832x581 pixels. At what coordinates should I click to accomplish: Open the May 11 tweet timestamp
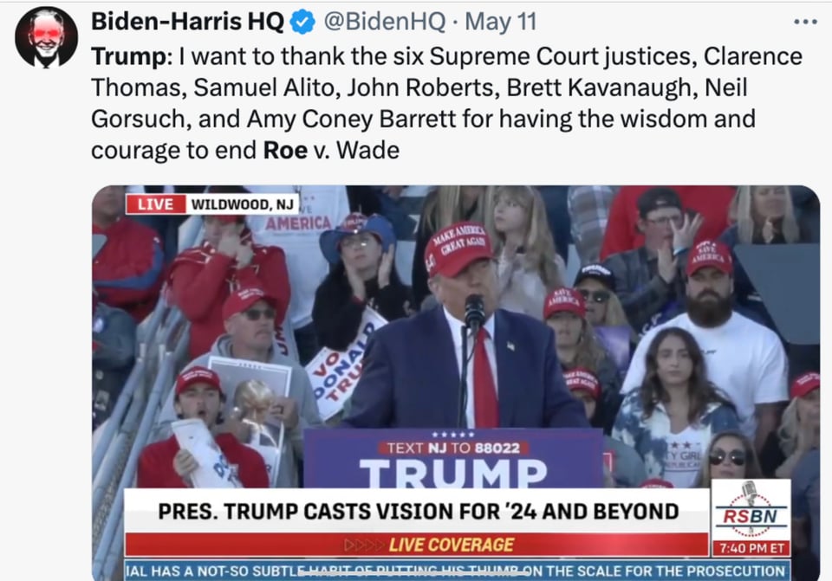pos(501,22)
